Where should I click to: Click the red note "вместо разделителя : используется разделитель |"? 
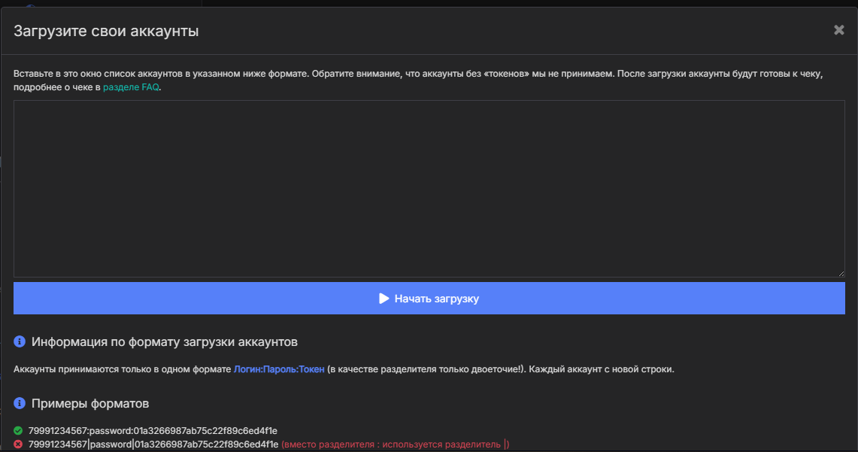395,444
